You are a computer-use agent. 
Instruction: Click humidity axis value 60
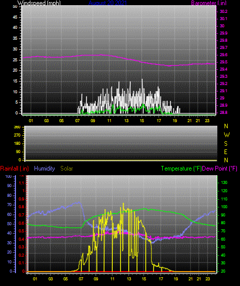click(x=9, y=214)
